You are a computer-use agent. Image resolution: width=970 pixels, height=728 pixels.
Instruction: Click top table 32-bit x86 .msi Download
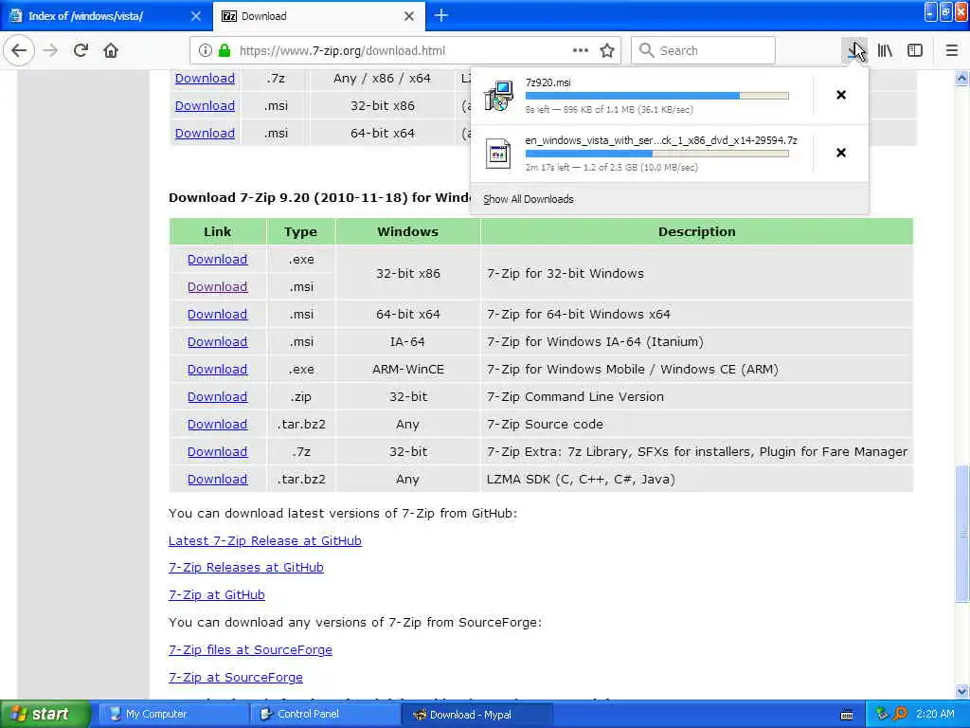click(x=205, y=106)
